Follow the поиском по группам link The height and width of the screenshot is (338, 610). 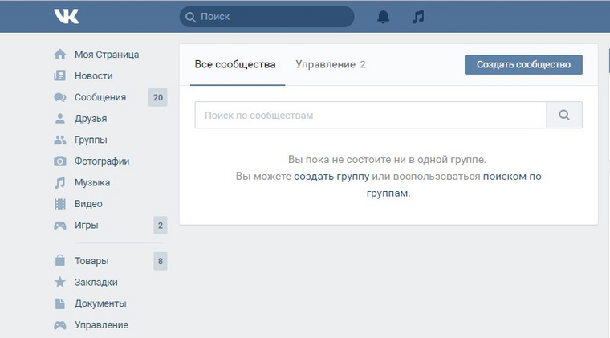512,176
